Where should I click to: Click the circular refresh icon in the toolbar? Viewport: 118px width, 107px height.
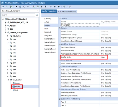(24, 6)
